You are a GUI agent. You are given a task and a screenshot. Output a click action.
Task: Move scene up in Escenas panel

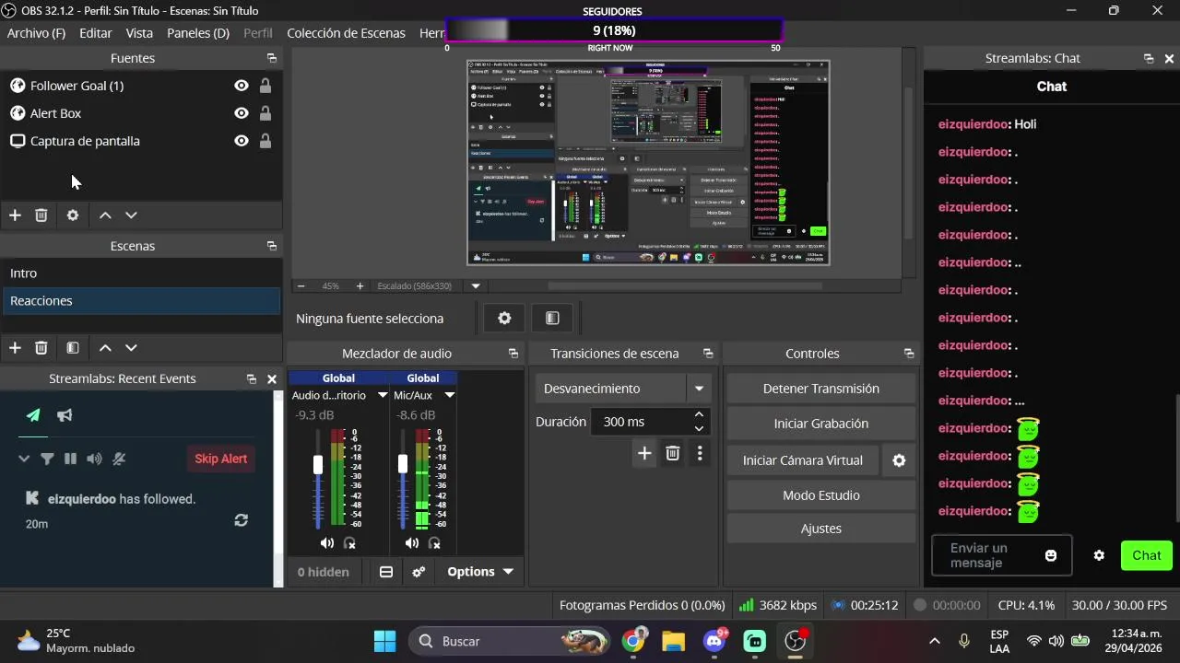(x=105, y=347)
